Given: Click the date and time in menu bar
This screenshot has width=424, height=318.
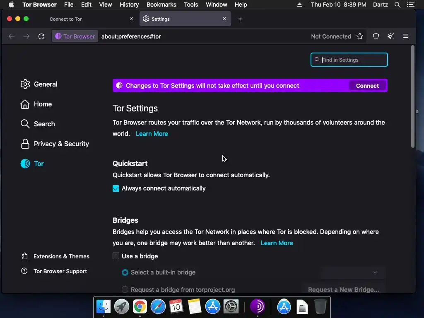Looking at the screenshot, I should point(338,5).
